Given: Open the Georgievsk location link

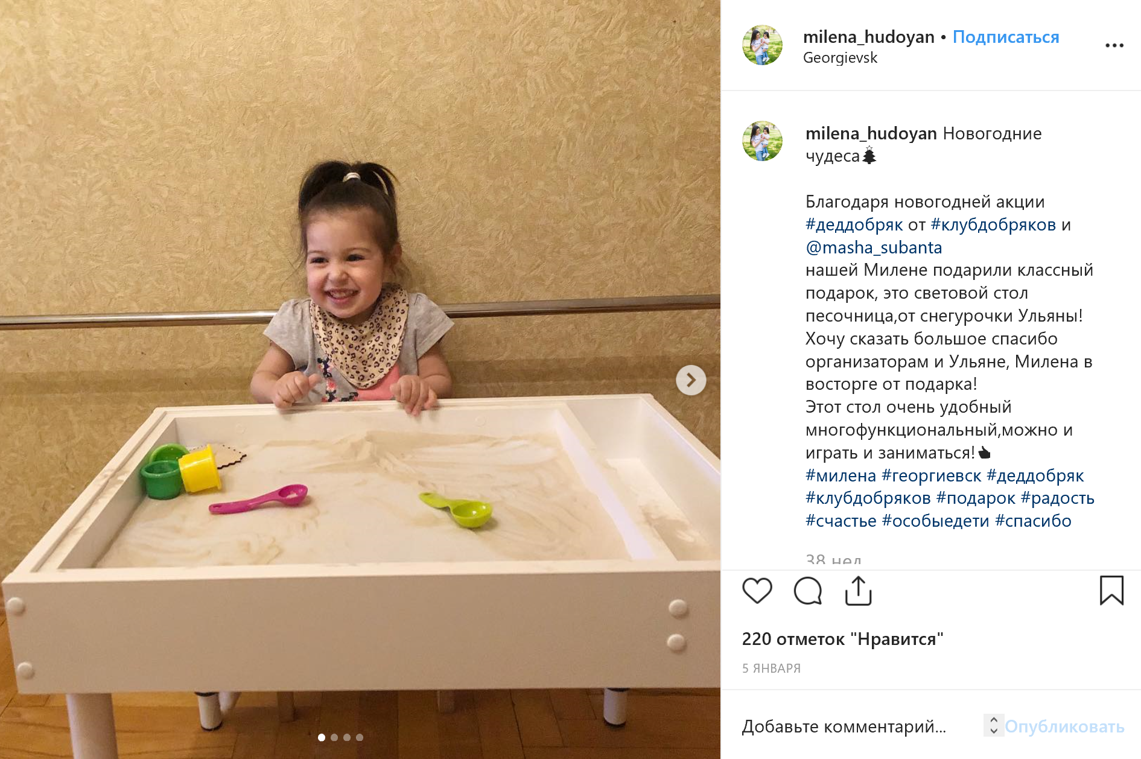Looking at the screenshot, I should coord(840,58).
